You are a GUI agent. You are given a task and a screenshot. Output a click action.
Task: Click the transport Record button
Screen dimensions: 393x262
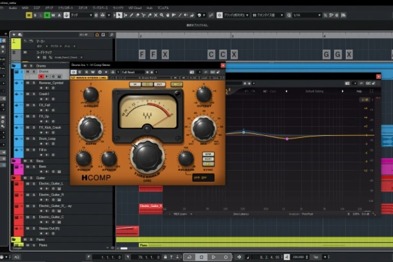[x=226, y=257]
